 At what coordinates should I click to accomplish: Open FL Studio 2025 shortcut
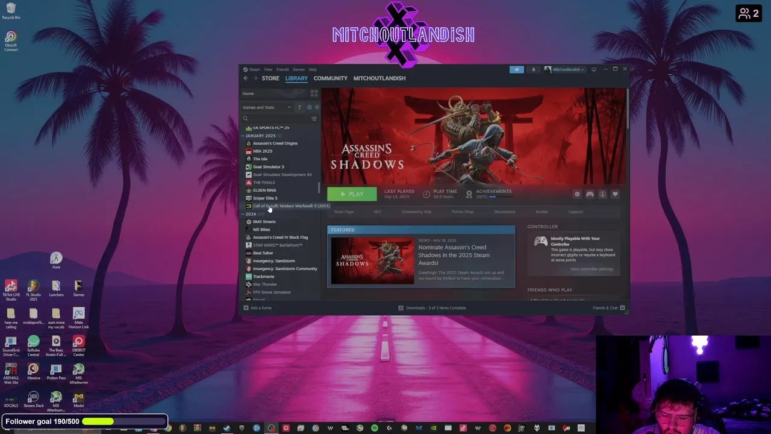pos(33,291)
